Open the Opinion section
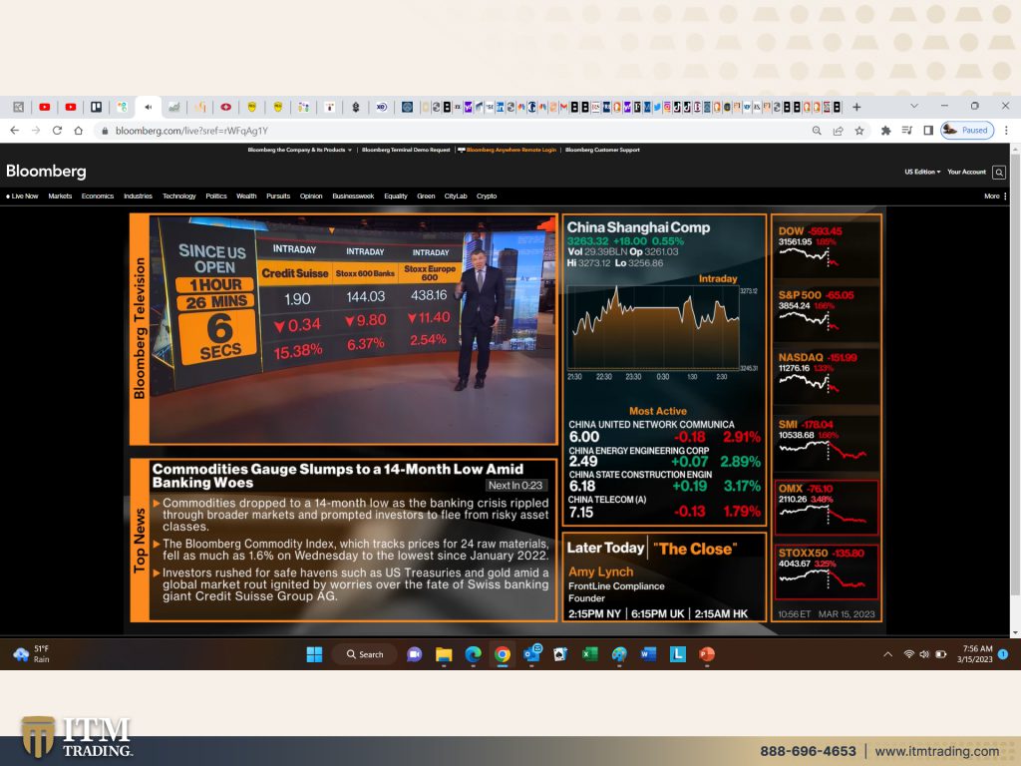 (x=311, y=196)
